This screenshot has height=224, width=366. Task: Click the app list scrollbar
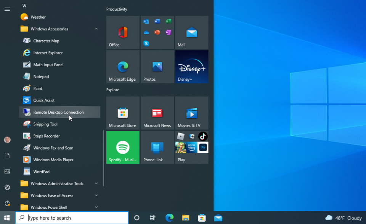tap(104, 158)
